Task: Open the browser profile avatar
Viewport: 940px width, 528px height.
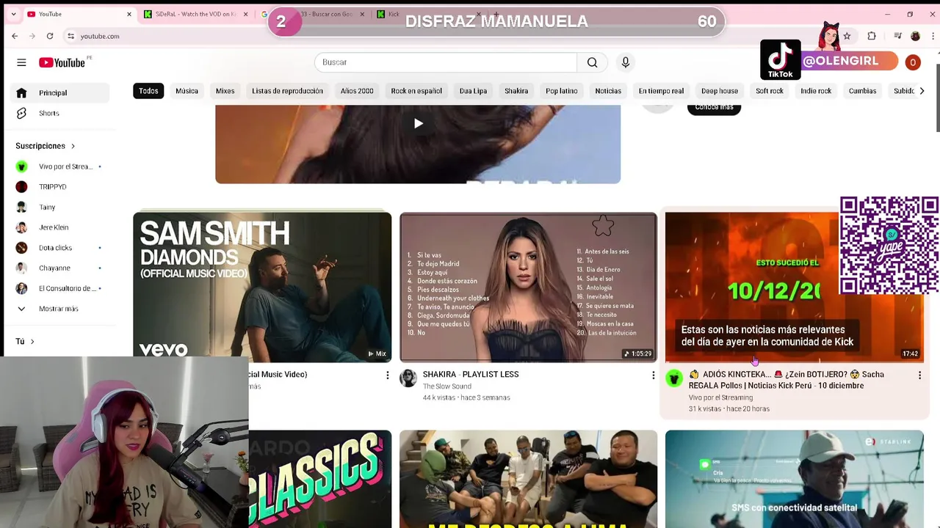Action: (x=915, y=36)
